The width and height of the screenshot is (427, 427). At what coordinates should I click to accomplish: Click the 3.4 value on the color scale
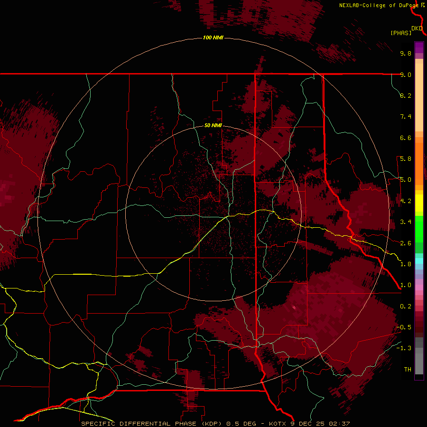coord(406,222)
